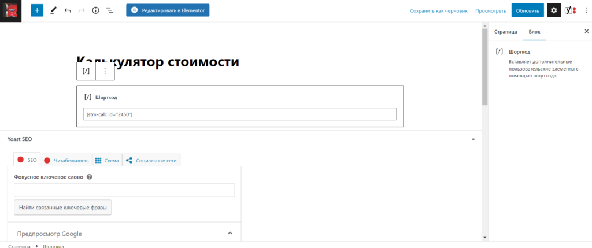Select the Yoast SEO tab
The width and height of the screenshot is (592, 248).
pyautogui.click(x=27, y=160)
